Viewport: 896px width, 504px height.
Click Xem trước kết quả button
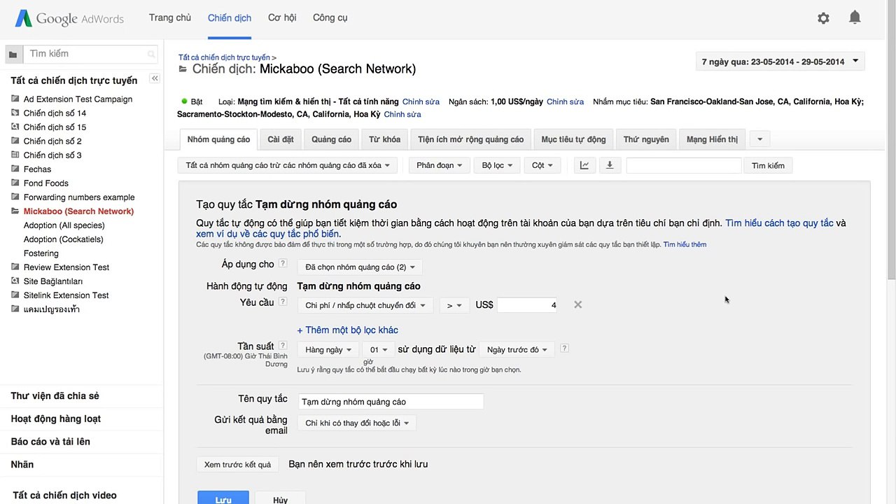pos(237,464)
